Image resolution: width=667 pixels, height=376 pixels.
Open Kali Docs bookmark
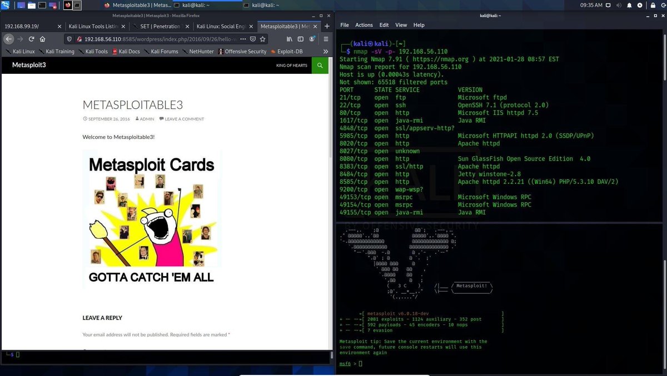pos(126,51)
